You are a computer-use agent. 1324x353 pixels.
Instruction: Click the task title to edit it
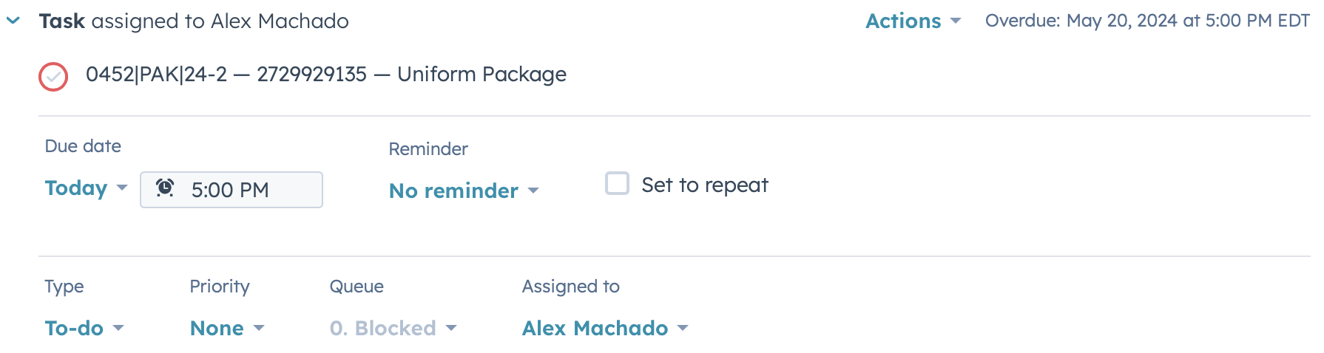tap(325, 75)
